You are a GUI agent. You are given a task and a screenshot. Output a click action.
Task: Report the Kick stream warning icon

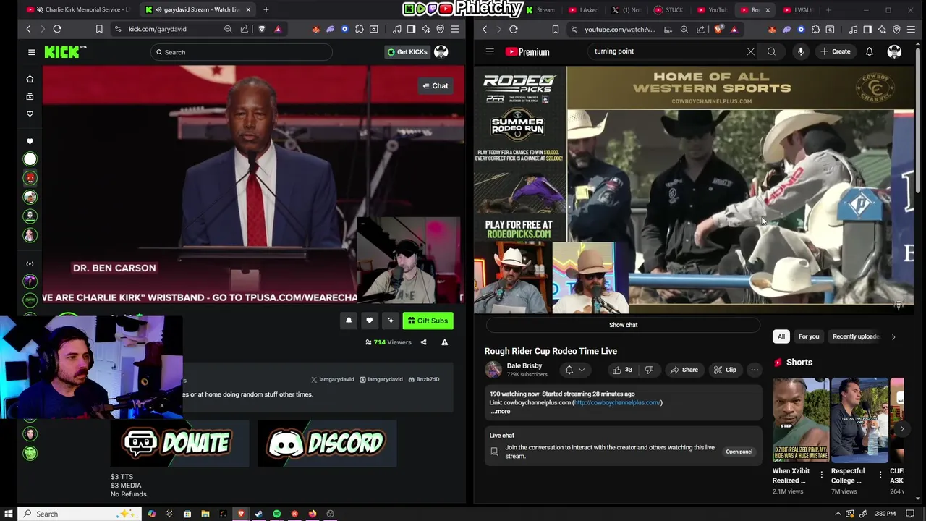click(x=445, y=342)
